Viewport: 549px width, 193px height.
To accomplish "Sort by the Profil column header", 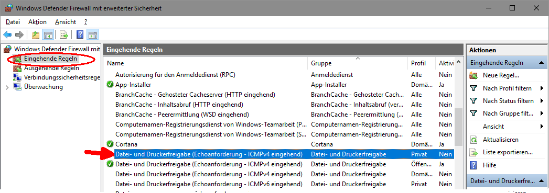I will pyautogui.click(x=422, y=63).
